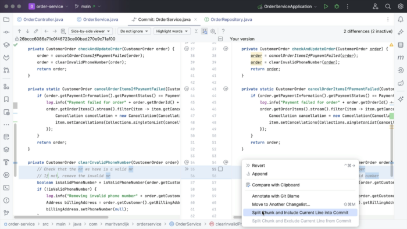Open the Problems tool window icon
The width and height of the screenshot is (407, 229).
tap(6, 201)
